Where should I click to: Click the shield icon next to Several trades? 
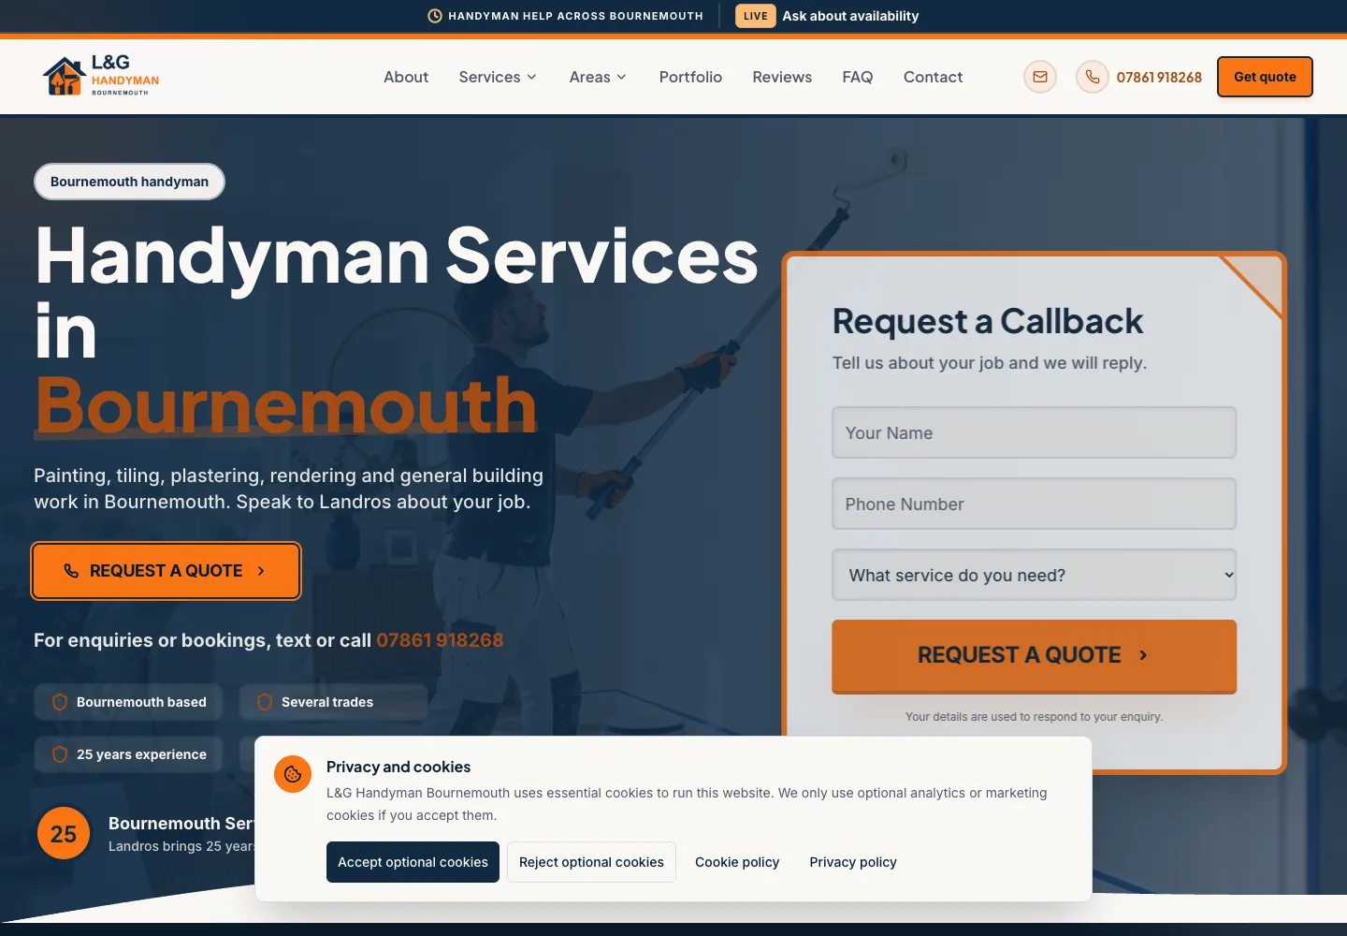pyautogui.click(x=265, y=702)
